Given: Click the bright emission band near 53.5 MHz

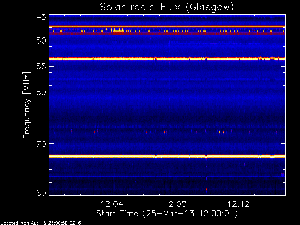Looking at the screenshot, I should pyautogui.click(x=167, y=59).
